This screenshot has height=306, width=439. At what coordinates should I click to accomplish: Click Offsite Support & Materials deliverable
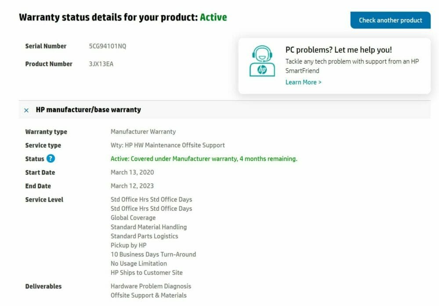[x=148, y=295]
